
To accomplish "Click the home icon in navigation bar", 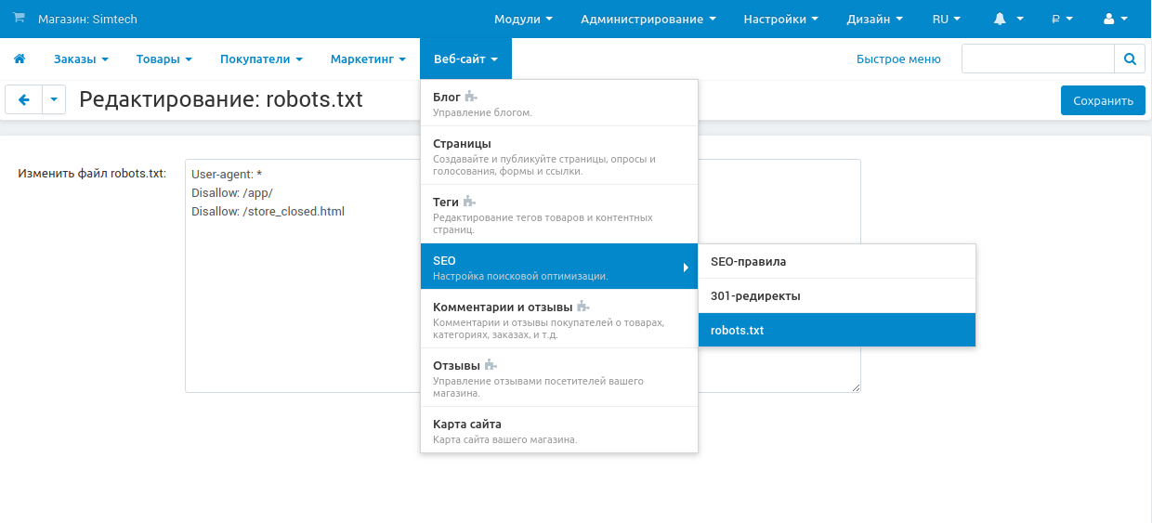I will (20, 59).
